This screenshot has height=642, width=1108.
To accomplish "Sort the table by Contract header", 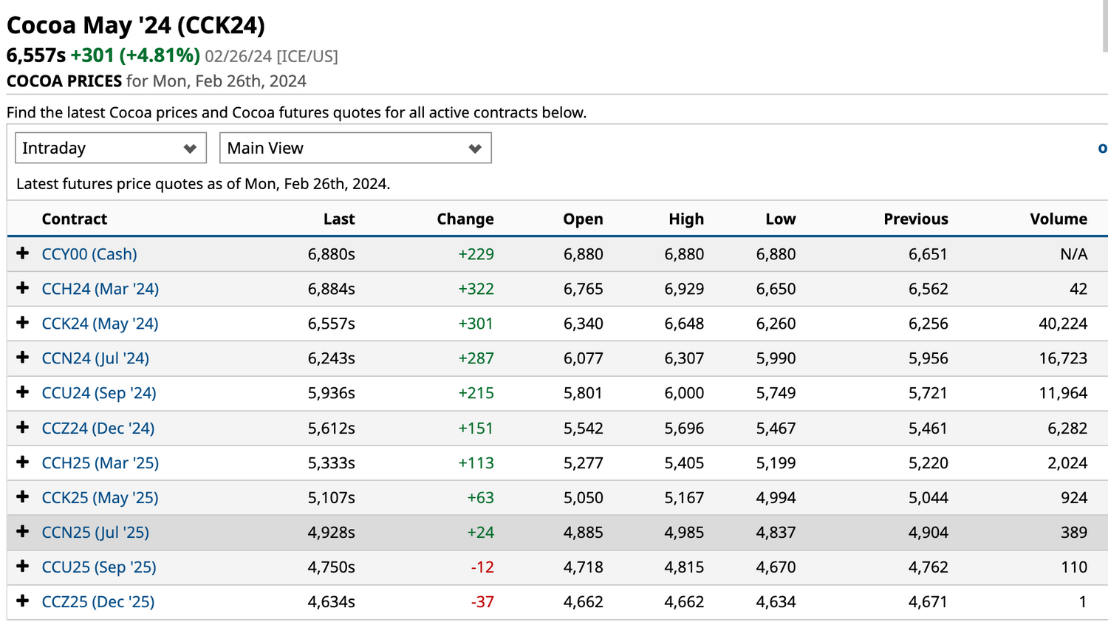I will pos(75,219).
